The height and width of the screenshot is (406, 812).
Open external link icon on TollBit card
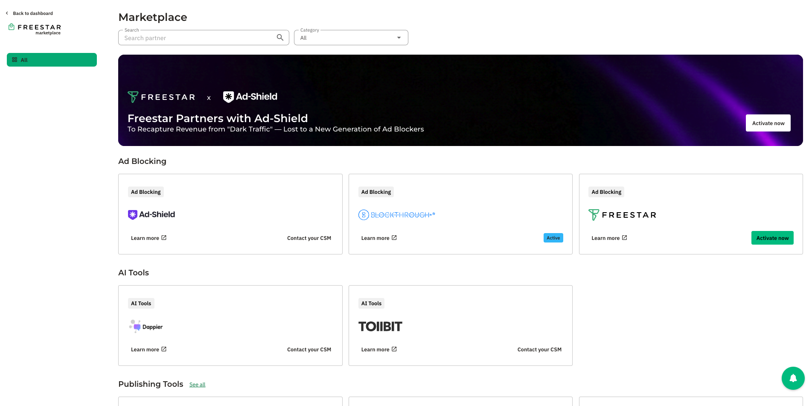click(394, 349)
